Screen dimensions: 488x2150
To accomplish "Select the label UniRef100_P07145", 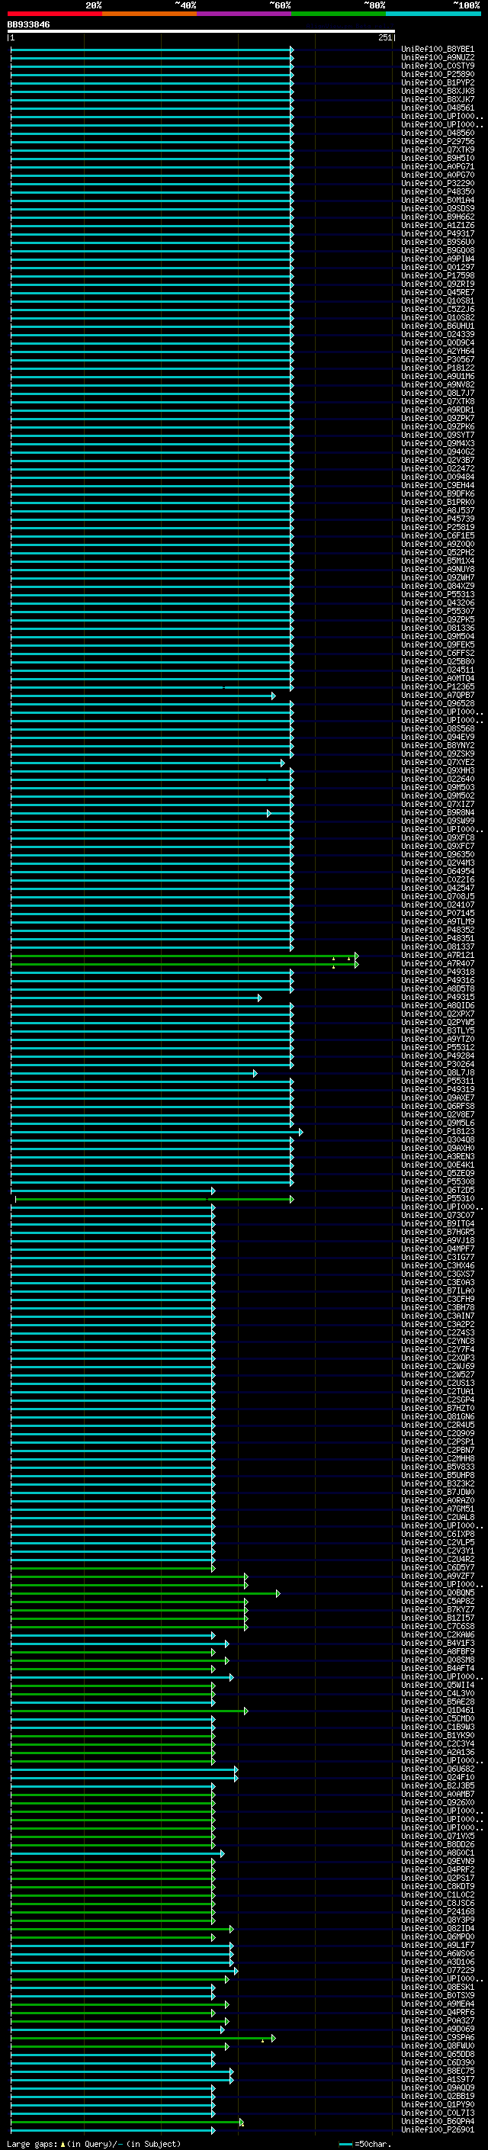I will tap(438, 913).
